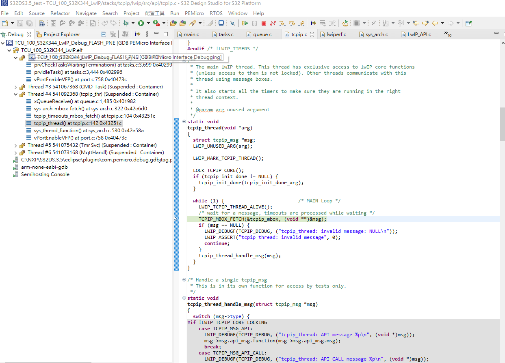This screenshot has width=505, height=363.
Task: Switch to the Project Explorer tab
Action: tap(58, 34)
